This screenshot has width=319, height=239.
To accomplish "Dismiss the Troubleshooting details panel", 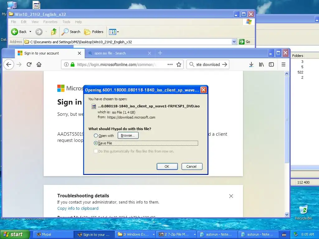I will pyautogui.click(x=231, y=196).
